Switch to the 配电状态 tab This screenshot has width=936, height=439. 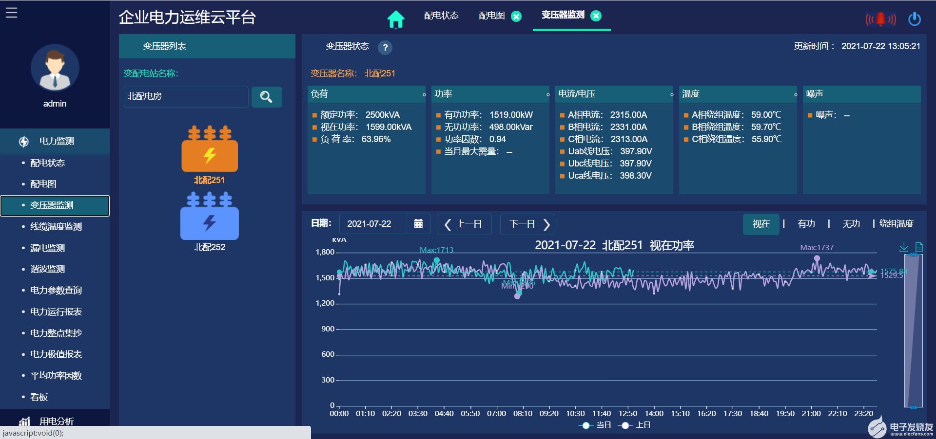441,16
